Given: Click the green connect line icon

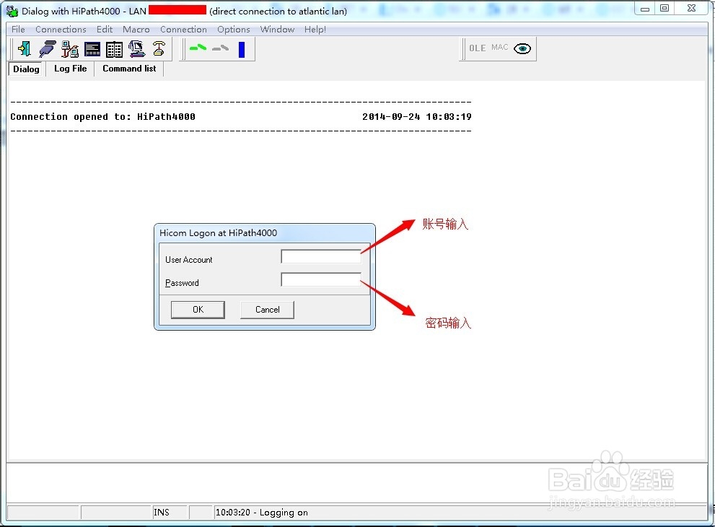Looking at the screenshot, I should [x=198, y=48].
